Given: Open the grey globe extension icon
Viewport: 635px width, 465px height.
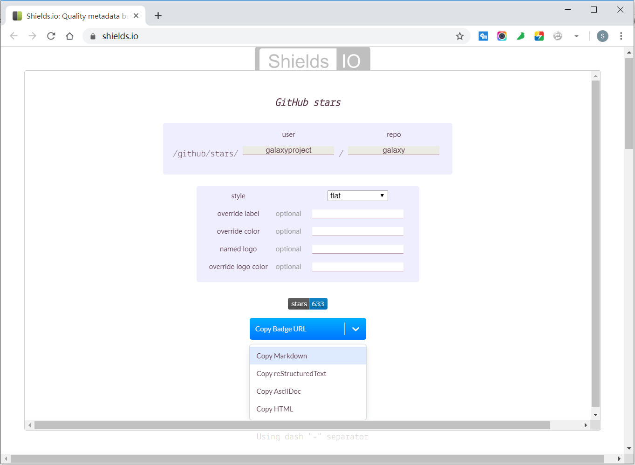Looking at the screenshot, I should [558, 36].
